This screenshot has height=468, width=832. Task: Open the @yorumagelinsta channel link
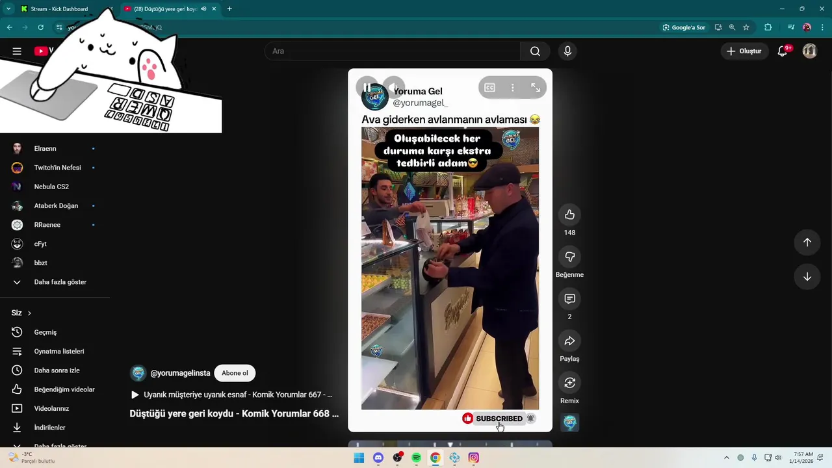tap(180, 373)
